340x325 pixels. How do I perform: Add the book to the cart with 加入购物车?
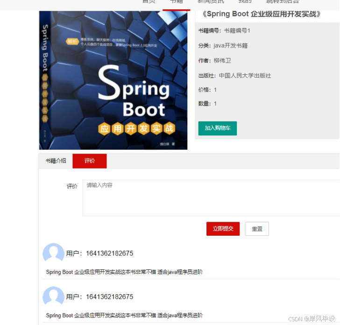coord(218,128)
